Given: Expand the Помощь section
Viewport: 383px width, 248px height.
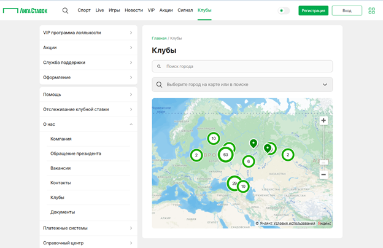Looking at the screenshot, I should tap(88, 95).
